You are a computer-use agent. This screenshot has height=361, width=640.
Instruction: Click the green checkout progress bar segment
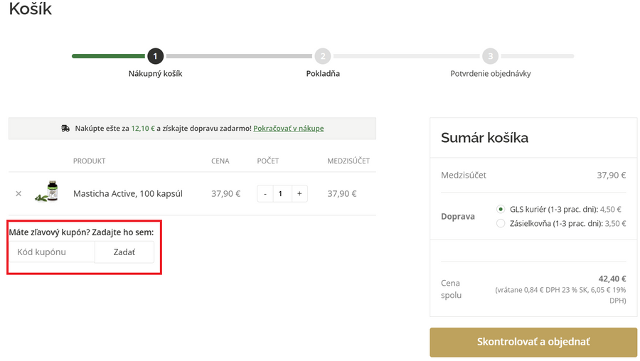108,56
